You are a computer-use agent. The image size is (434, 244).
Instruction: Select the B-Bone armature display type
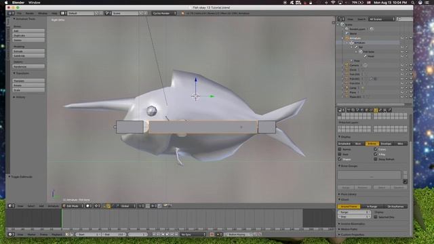[x=372, y=144]
